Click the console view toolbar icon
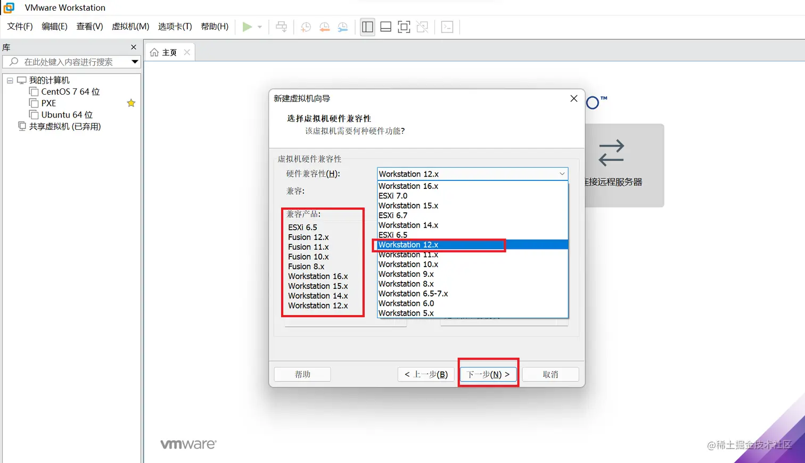 pos(447,27)
